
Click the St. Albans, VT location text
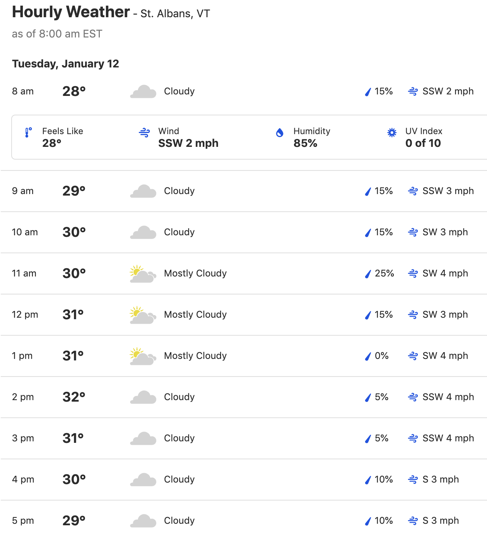pos(175,14)
